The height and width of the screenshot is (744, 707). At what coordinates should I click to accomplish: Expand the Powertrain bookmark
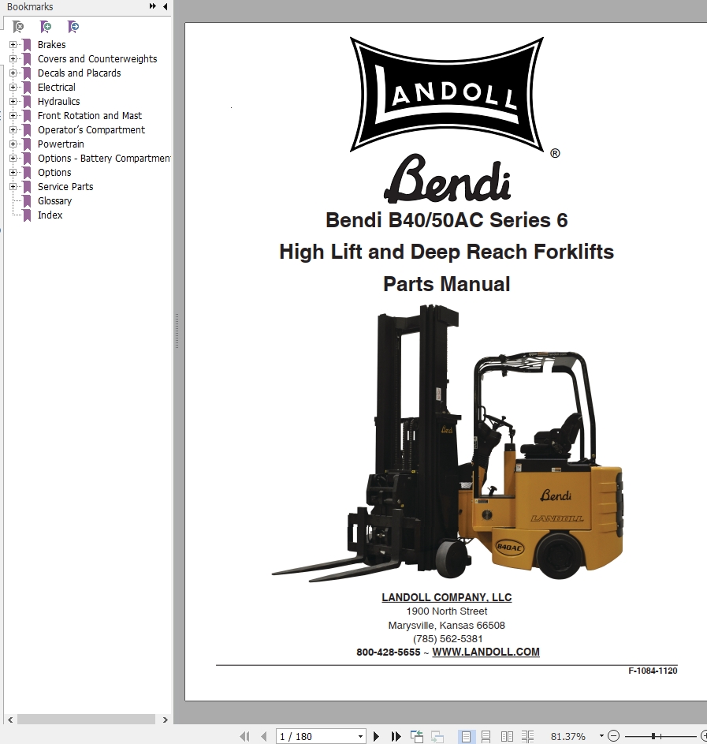[13, 144]
